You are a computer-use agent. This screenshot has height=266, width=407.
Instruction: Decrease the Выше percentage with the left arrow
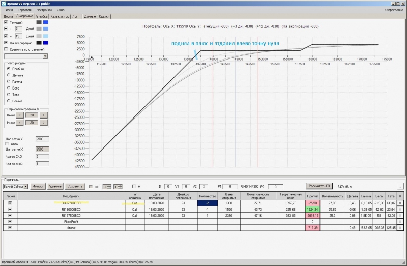(x=20, y=115)
